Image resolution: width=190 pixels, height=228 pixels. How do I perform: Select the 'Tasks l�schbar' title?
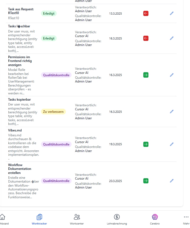(19, 26)
